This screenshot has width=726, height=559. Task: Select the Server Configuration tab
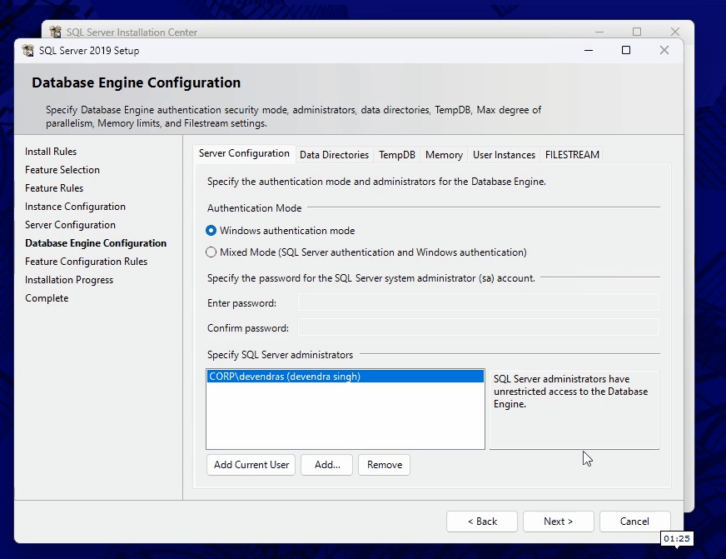pyautogui.click(x=244, y=154)
